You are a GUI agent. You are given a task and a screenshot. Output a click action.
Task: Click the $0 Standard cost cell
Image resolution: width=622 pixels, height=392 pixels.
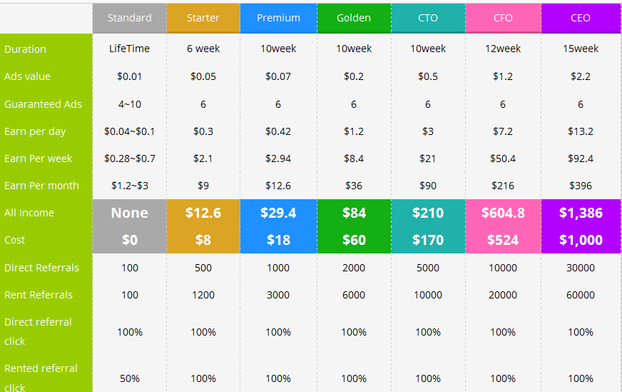click(130, 240)
